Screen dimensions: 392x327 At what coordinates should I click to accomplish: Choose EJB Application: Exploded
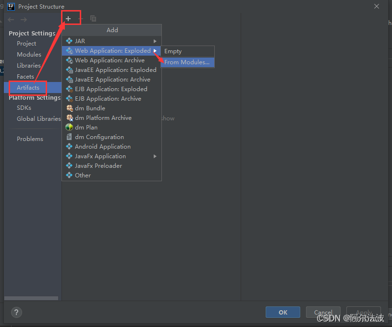(x=111, y=89)
